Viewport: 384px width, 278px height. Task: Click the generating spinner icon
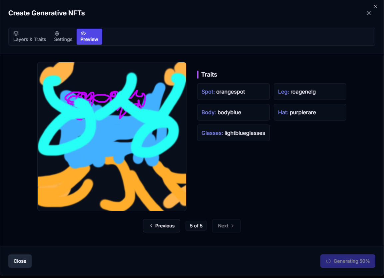click(x=328, y=261)
